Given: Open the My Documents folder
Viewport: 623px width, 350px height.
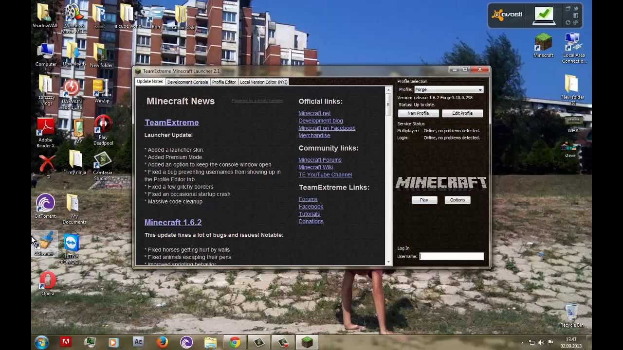Looking at the screenshot, I should pos(74,209).
